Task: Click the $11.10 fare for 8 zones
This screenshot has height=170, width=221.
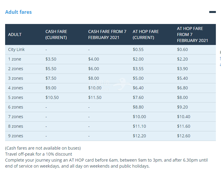Action: tap(139, 126)
